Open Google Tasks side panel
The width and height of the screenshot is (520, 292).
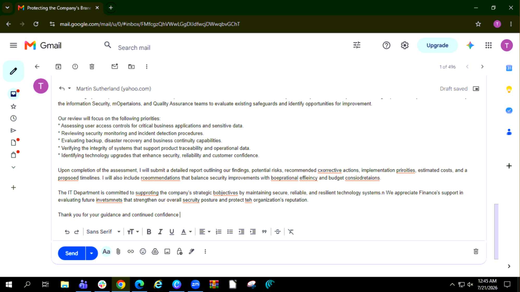[x=509, y=110]
